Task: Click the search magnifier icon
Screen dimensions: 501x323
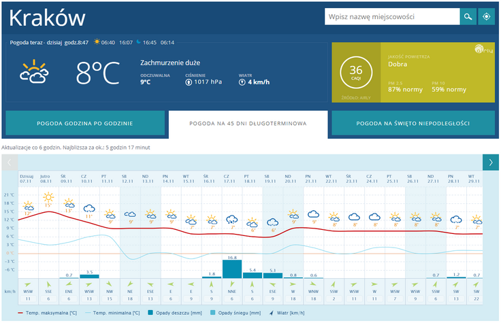Action: 468,16
